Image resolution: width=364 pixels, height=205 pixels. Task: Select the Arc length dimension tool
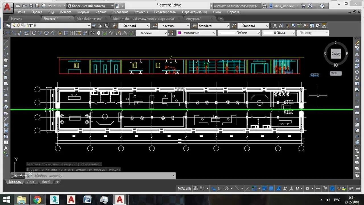click(x=20, y=33)
